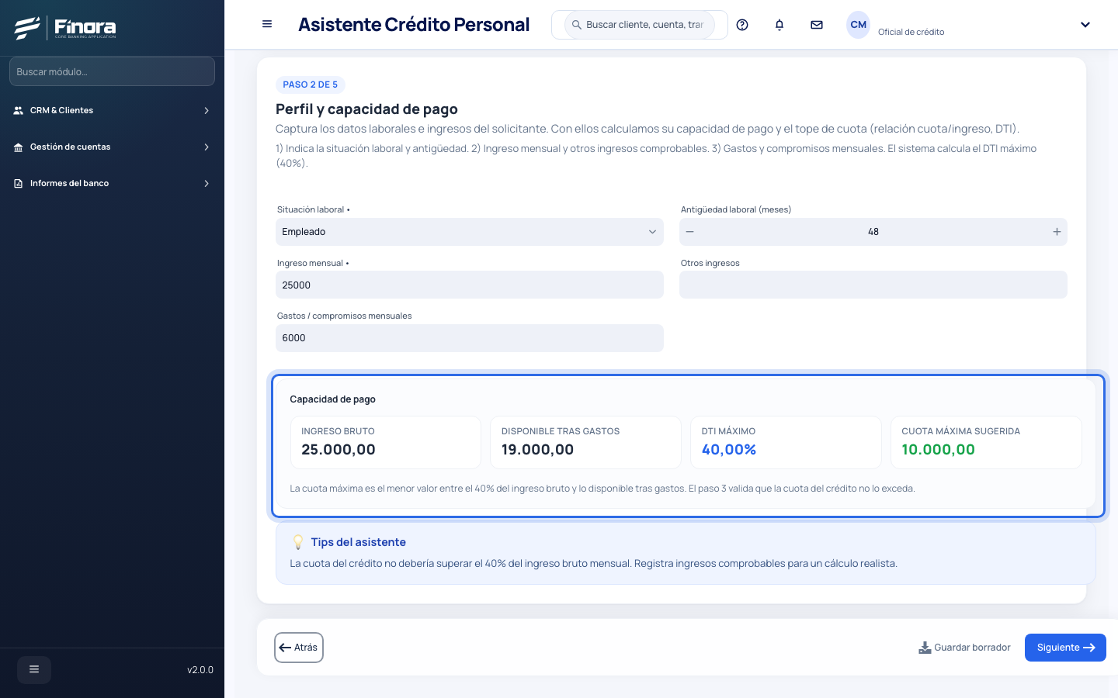Click the Gestión de cuentas bank icon
The height and width of the screenshot is (698, 1118).
coord(18,147)
